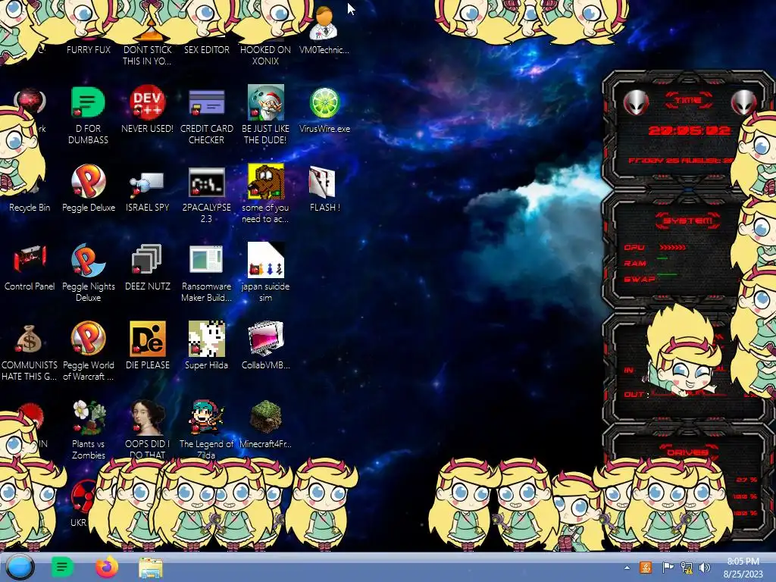Click the left alien head on TIME widget
This screenshot has width=776, height=582.
tap(636, 102)
